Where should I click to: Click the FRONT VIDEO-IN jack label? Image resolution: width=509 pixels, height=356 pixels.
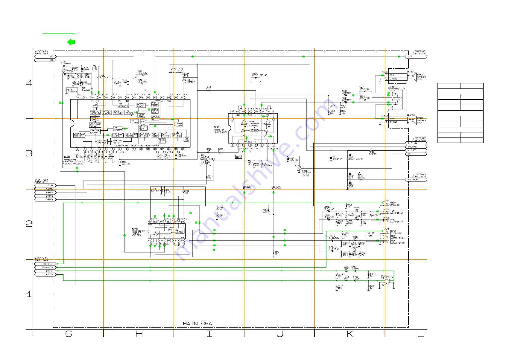tap(394, 204)
